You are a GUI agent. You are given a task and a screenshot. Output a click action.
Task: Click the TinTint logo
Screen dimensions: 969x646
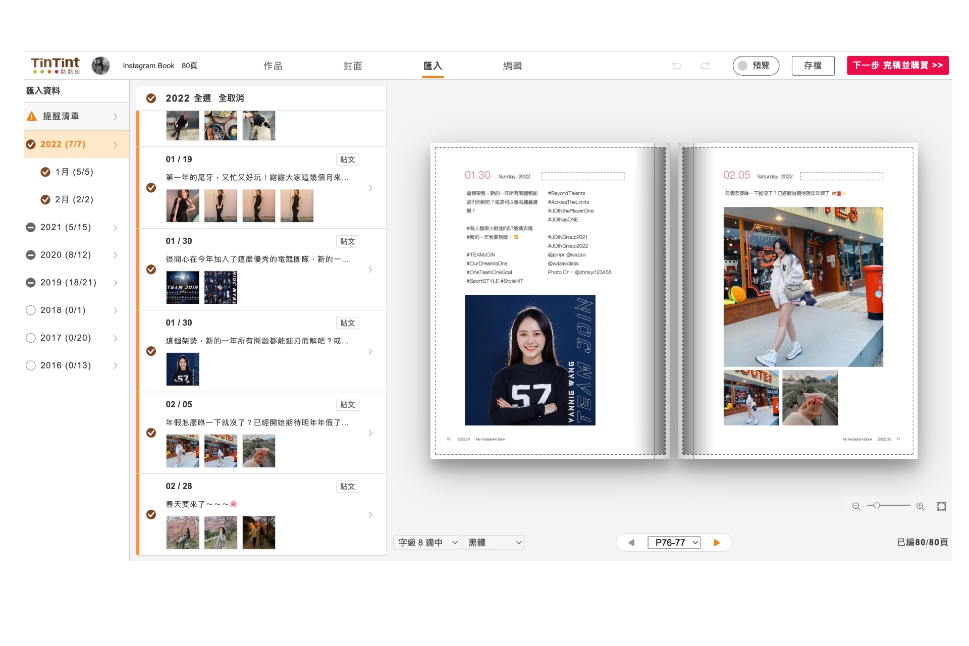point(56,66)
